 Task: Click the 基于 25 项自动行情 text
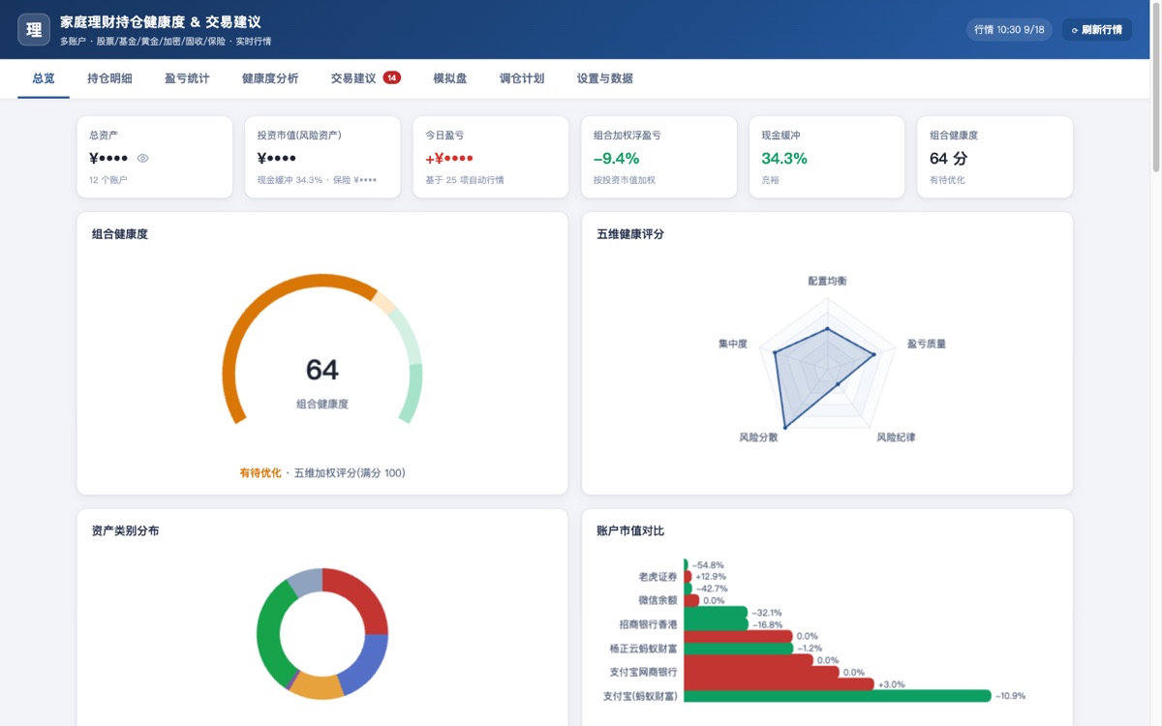(x=465, y=180)
